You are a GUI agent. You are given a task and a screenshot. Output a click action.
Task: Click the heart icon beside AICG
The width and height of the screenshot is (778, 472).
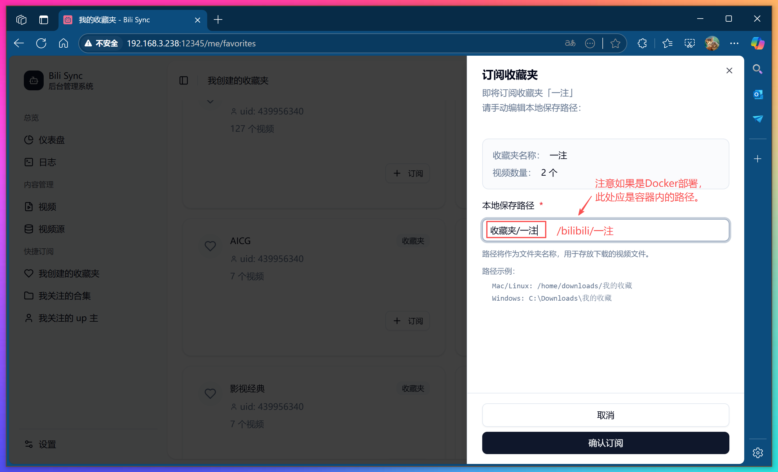pos(210,246)
